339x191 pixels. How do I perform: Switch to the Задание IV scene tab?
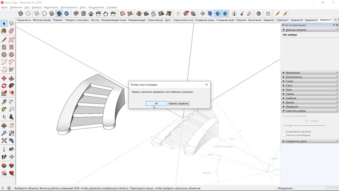[x=311, y=20]
